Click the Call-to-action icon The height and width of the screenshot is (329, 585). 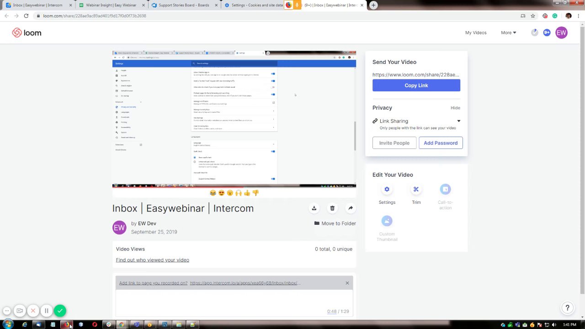[445, 189]
